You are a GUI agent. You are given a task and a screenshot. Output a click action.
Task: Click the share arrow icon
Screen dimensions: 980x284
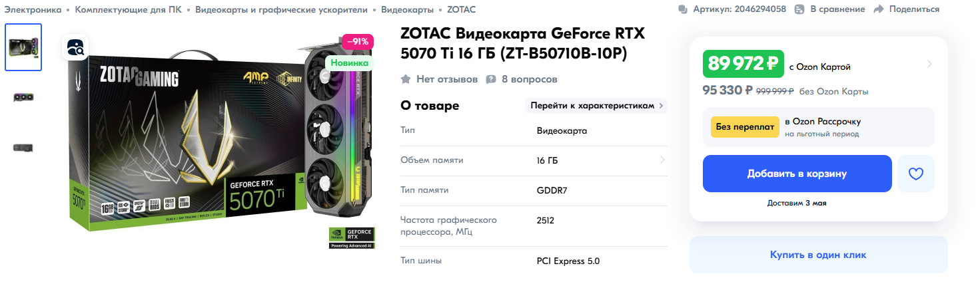[878, 9]
